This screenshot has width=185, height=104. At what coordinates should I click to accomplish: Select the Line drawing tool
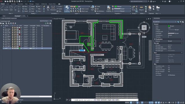pos(2,8)
